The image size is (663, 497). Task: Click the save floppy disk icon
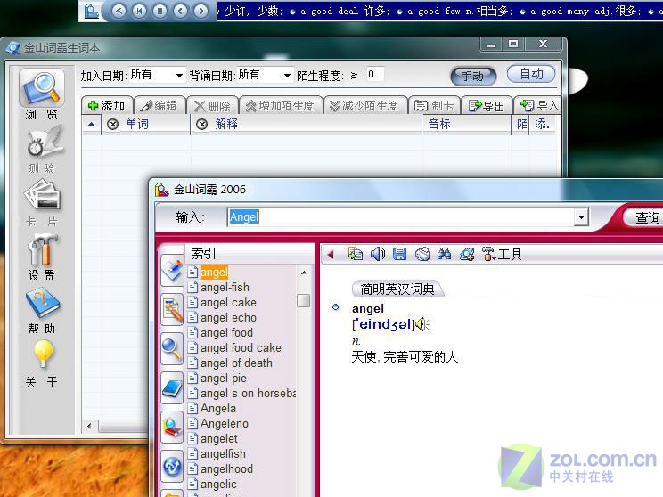[x=399, y=254]
